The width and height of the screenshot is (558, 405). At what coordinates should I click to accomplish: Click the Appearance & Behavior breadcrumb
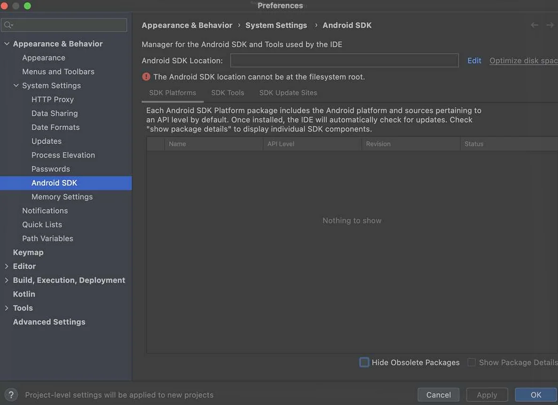coord(187,25)
